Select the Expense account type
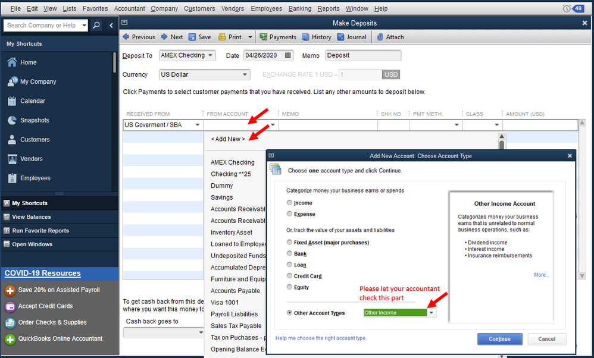594x358 pixels. (x=289, y=214)
